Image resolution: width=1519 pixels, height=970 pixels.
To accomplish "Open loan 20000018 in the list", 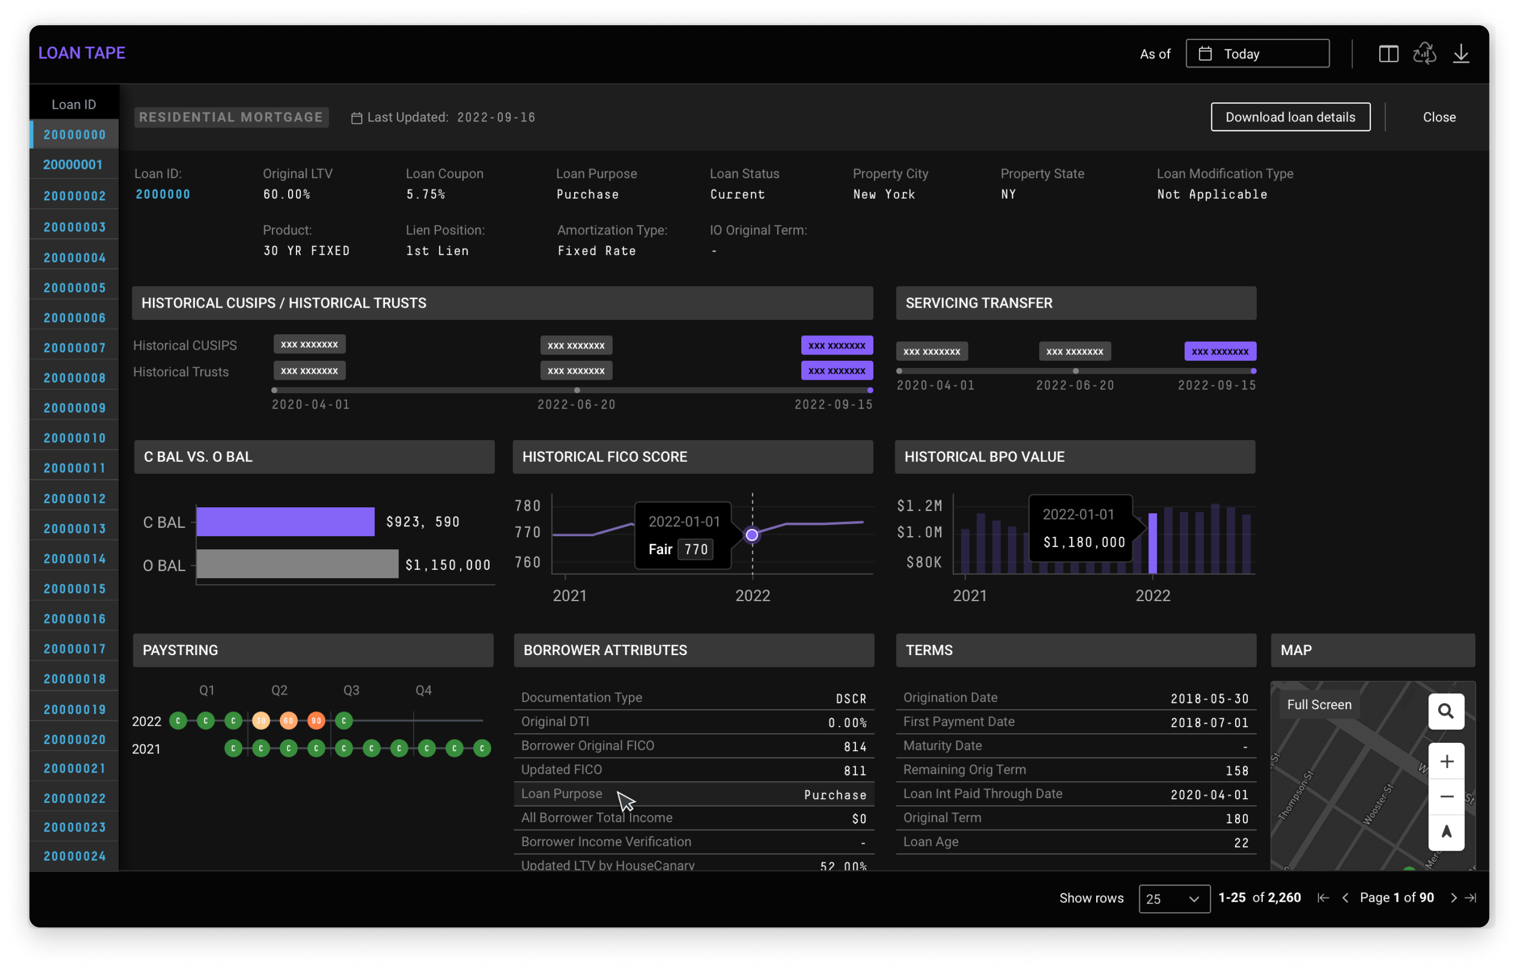I will point(75,679).
